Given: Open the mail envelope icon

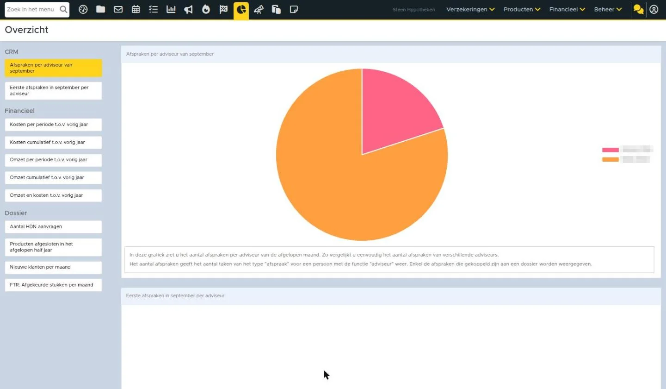Looking at the screenshot, I should coord(118,9).
